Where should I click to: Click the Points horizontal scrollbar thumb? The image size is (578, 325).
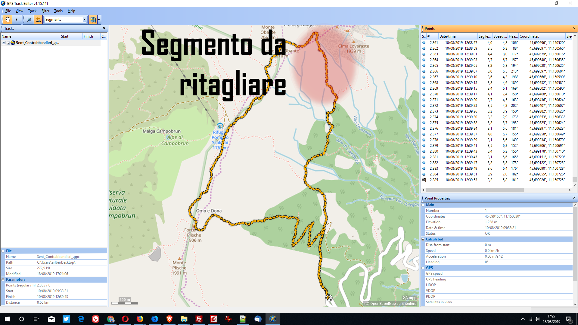click(475, 190)
